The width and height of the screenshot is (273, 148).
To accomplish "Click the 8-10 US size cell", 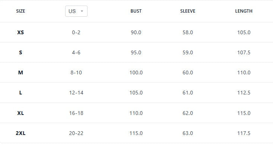I will click(76, 73).
